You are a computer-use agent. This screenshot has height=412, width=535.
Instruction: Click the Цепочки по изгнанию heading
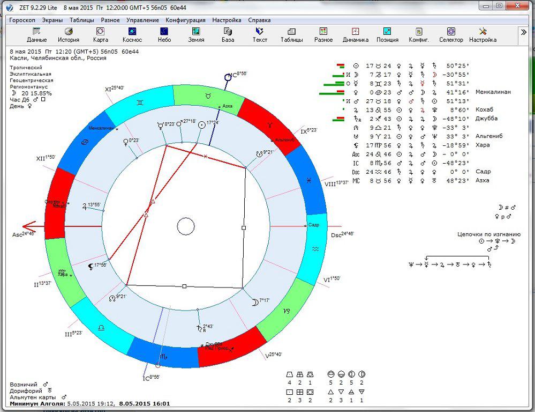pos(489,234)
